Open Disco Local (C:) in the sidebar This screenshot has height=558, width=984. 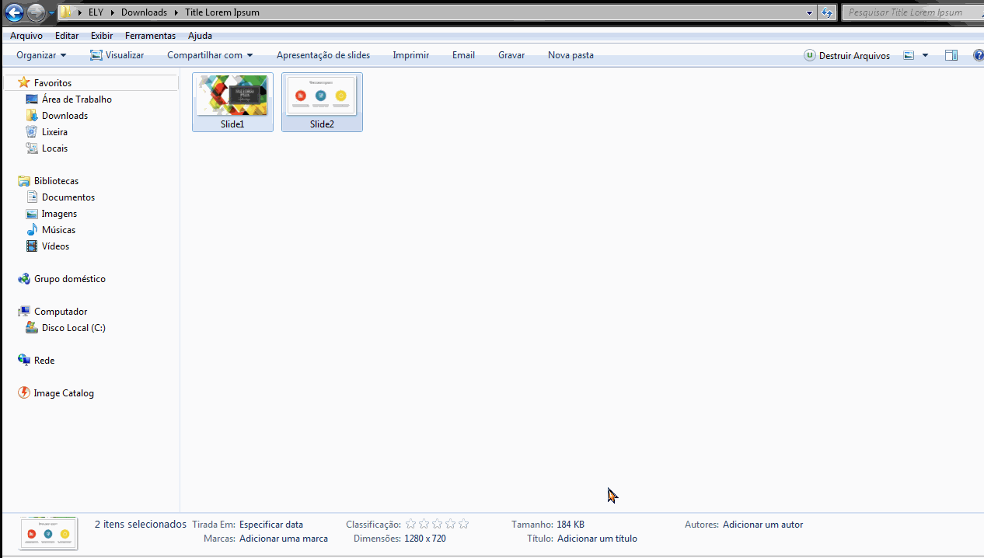[x=74, y=327]
